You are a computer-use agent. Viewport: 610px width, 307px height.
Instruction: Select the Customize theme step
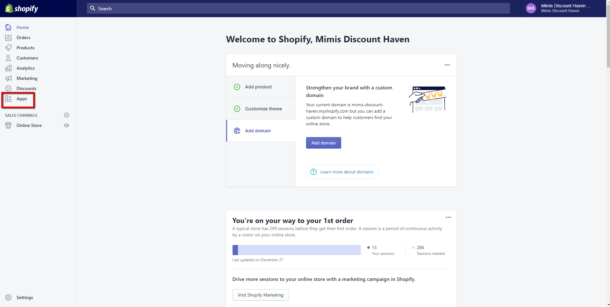tap(261, 109)
